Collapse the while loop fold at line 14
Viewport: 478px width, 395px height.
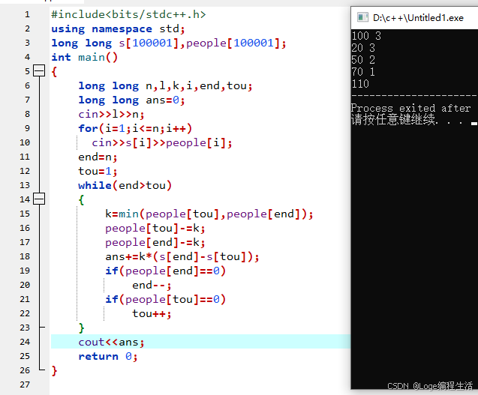(x=39, y=199)
